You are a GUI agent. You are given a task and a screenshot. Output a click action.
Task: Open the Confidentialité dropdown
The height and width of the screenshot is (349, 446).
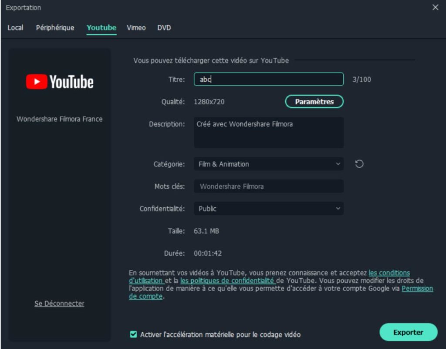[268, 209]
